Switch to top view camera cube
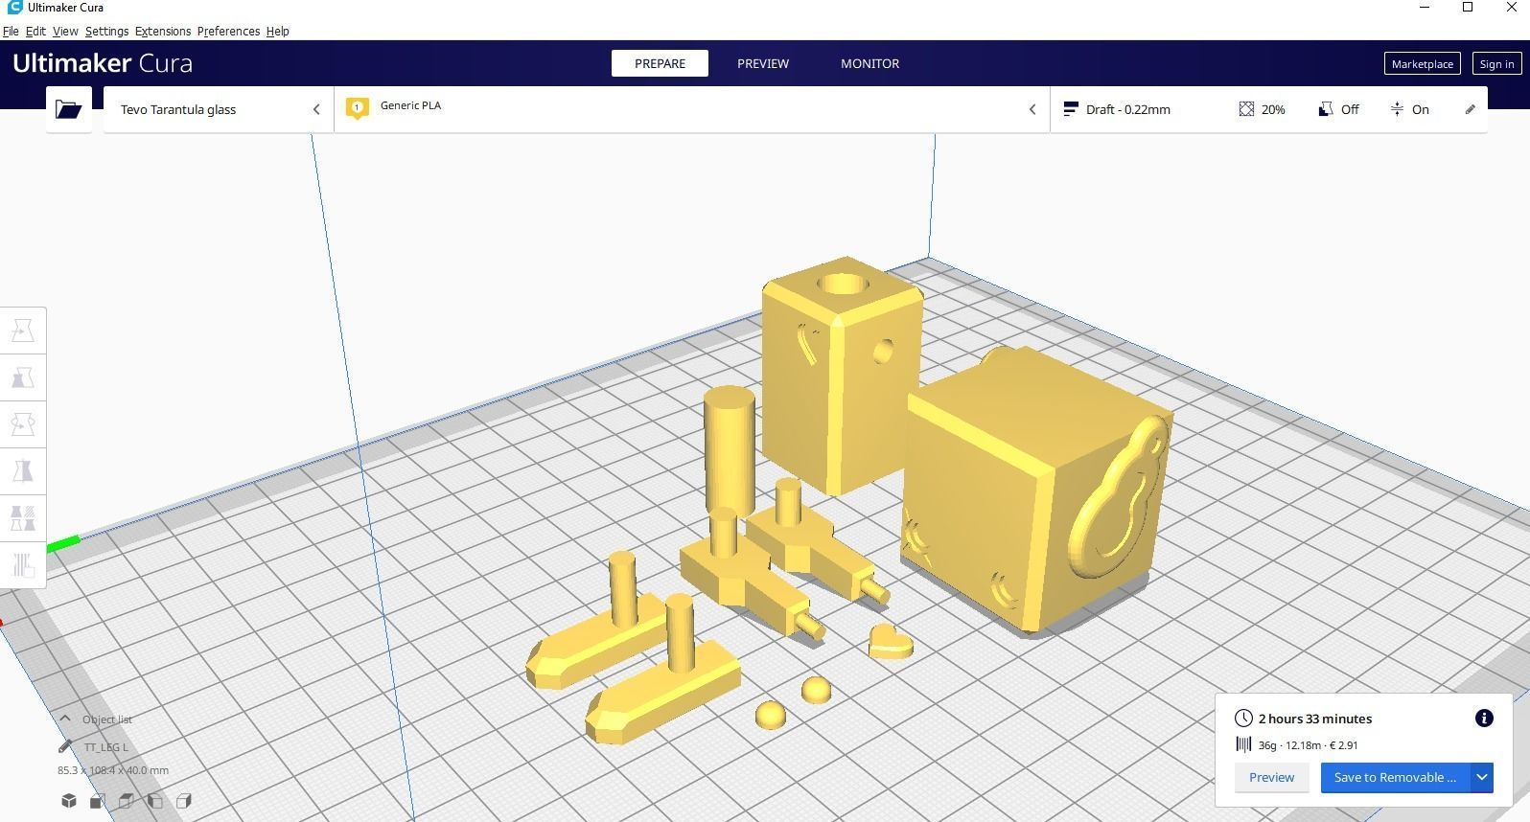The width and height of the screenshot is (1530, 822). point(126,801)
